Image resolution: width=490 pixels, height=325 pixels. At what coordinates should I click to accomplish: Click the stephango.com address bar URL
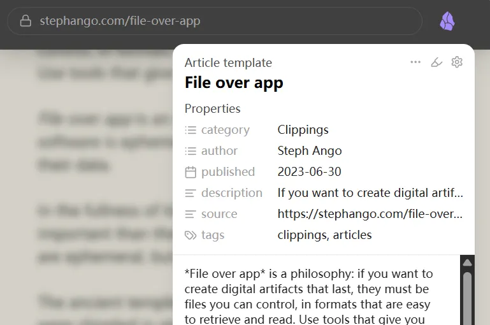click(120, 21)
